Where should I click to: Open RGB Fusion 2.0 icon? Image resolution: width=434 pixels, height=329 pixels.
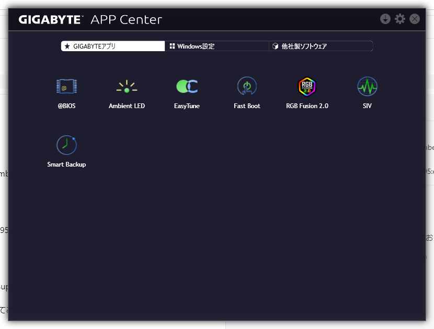click(x=307, y=87)
